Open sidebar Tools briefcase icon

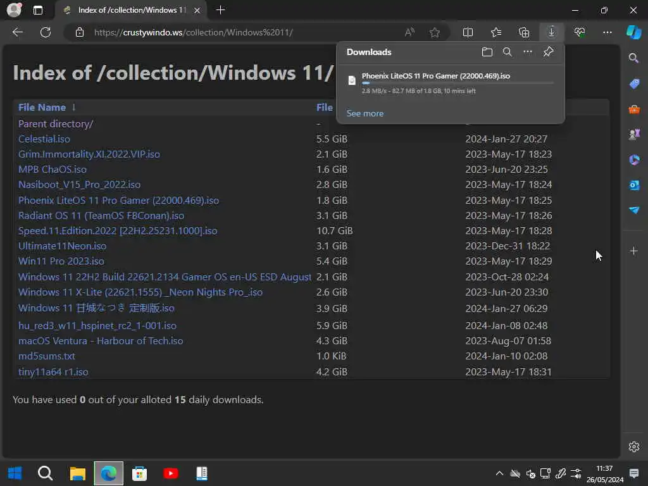tap(634, 109)
